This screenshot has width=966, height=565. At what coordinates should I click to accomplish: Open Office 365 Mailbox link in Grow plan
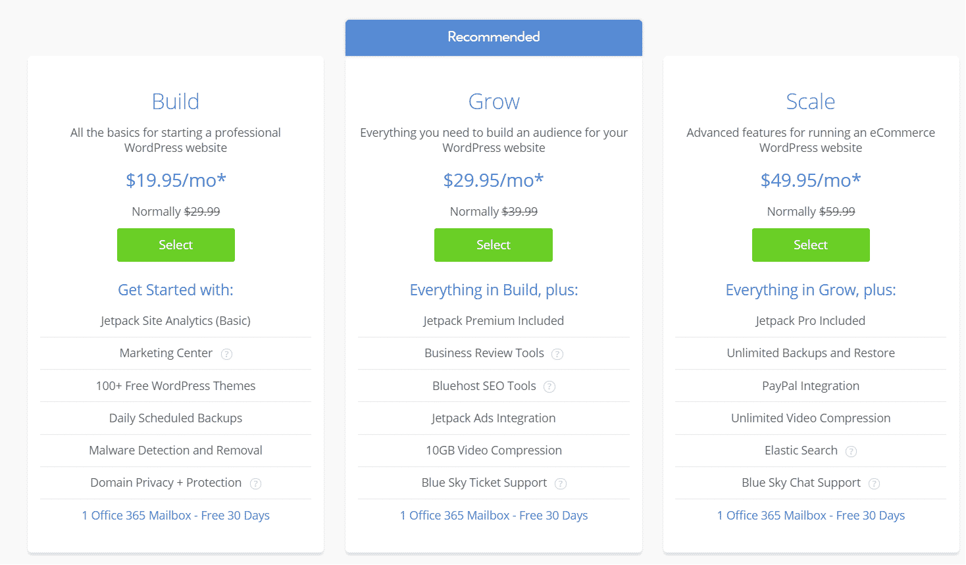[494, 516]
